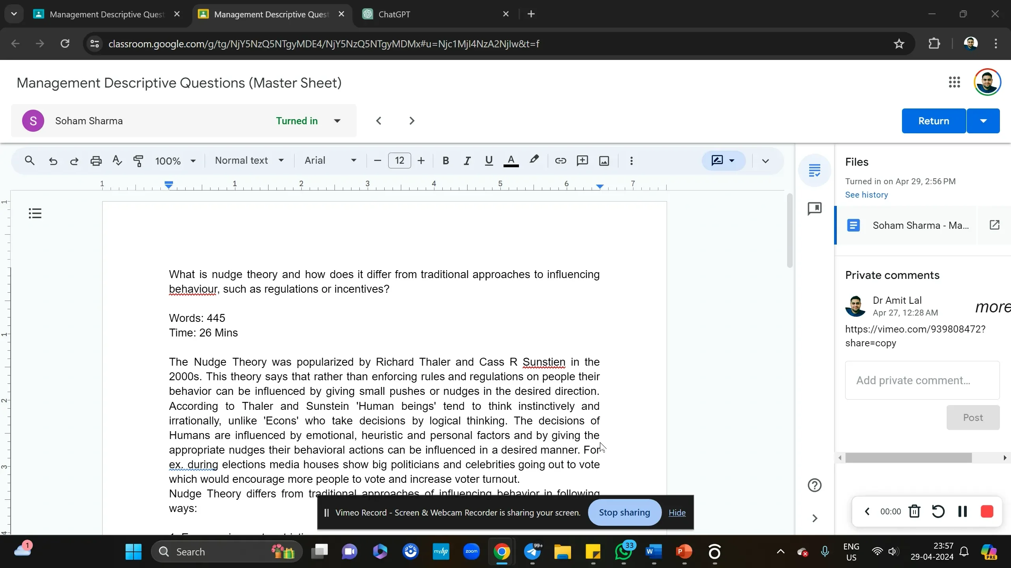Click the Stop sharing screen recording button
Screen dimensions: 1011x568
pyautogui.click(x=625, y=512)
